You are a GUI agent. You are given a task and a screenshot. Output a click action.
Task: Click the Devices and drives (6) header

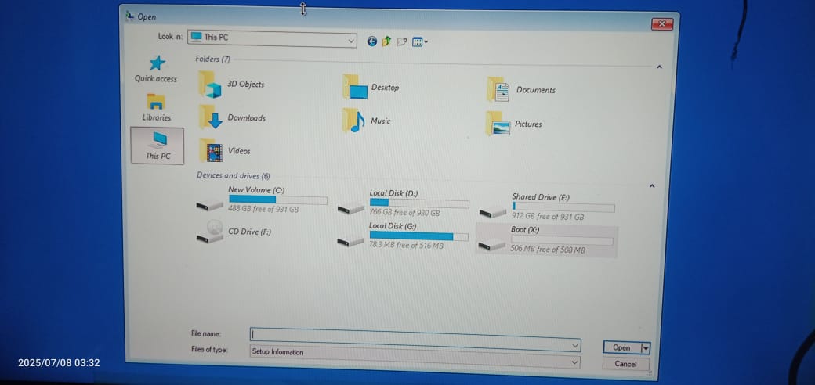(233, 175)
